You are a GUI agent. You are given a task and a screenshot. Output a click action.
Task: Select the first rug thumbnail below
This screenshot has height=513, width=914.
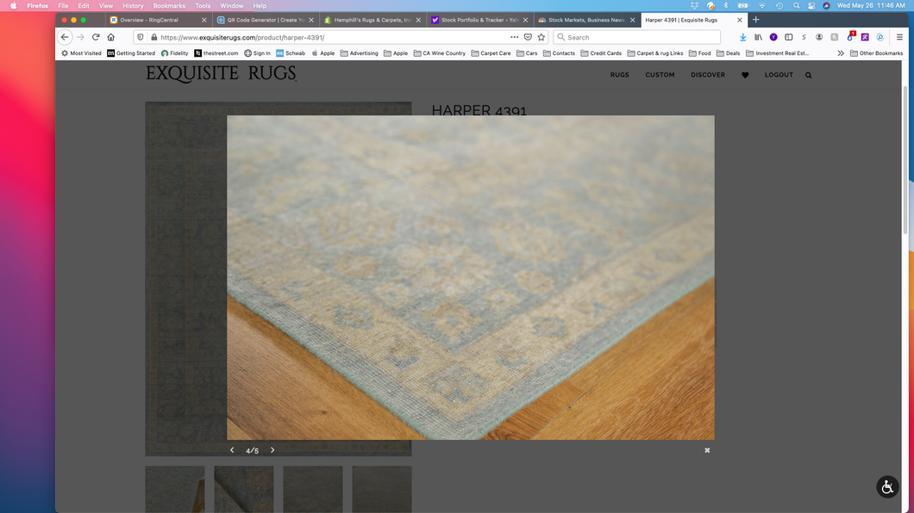(x=175, y=489)
